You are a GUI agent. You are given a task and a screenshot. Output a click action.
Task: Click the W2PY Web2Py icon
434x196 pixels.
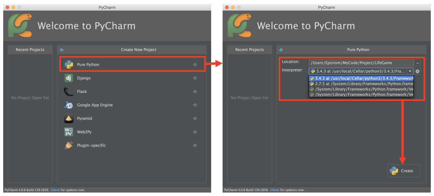click(x=69, y=132)
